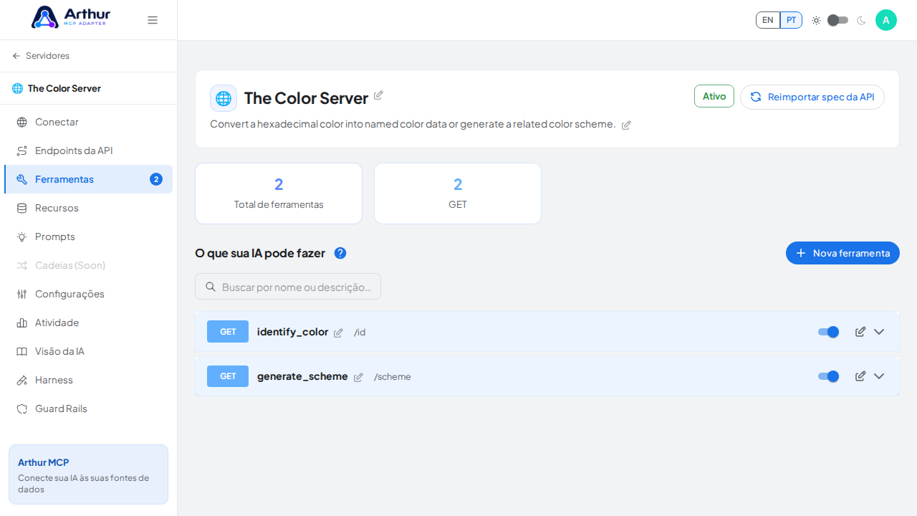The width and height of the screenshot is (917, 516).
Task: Open Atividade section
Action: pyautogui.click(x=88, y=322)
